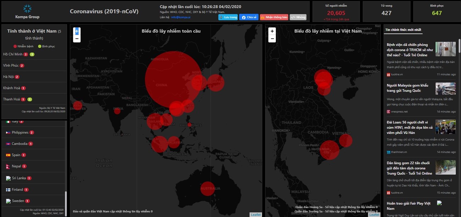Click the red Nhiễm bệnh legend dot
The image size is (461, 217).
click(x=15, y=46)
